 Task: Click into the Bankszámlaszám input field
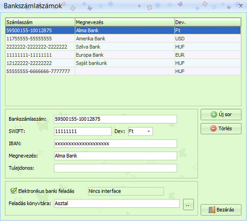(116, 119)
